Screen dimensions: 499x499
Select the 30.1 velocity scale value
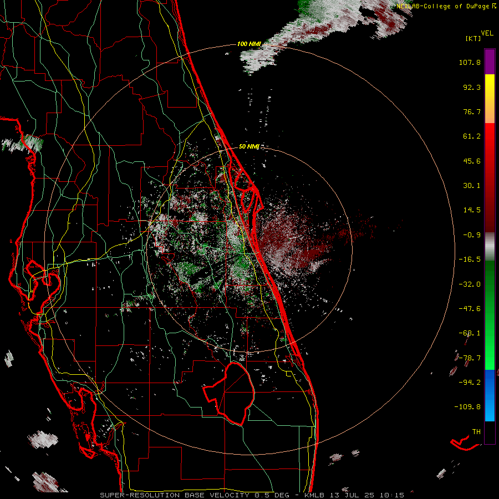[472, 186]
